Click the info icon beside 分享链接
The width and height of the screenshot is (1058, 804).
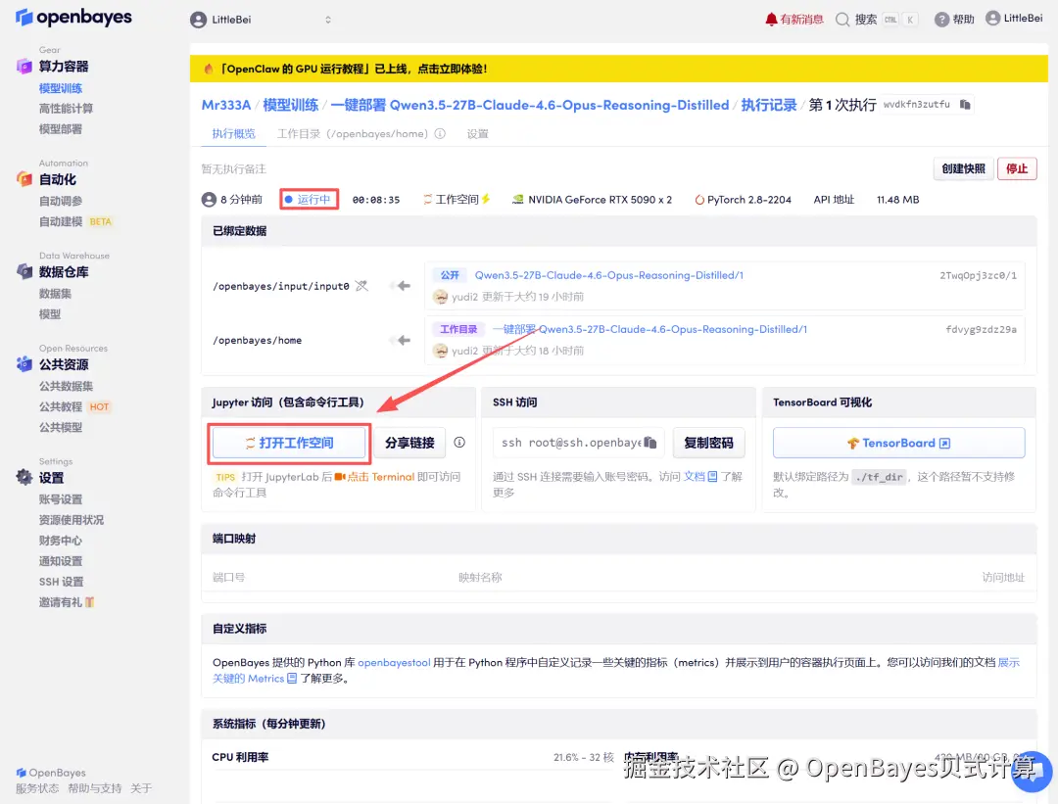point(459,443)
